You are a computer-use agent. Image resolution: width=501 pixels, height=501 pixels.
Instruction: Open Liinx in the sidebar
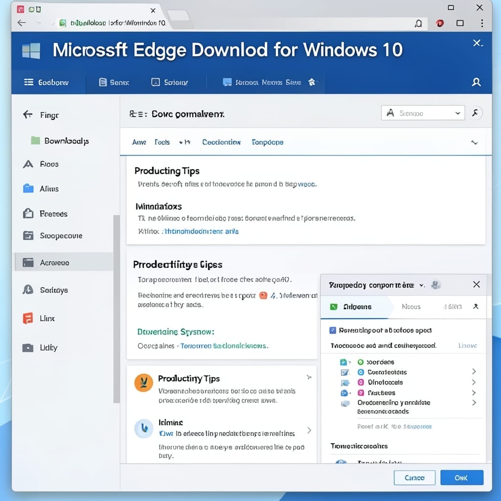pyautogui.click(x=39, y=319)
